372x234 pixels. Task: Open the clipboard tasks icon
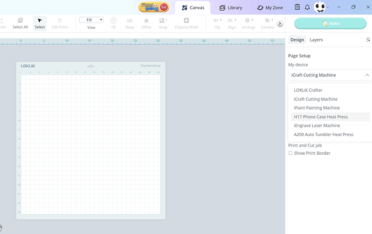pyautogui.click(x=297, y=8)
